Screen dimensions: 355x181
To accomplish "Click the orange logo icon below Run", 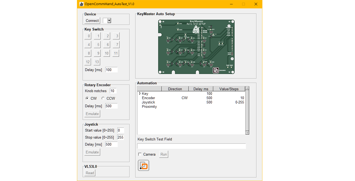I will (x=143, y=165).
